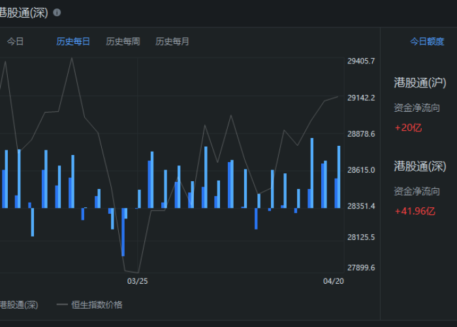Click the 港股通(深) heading in side panel
The height and width of the screenshot is (327, 457).
pyautogui.click(x=420, y=166)
